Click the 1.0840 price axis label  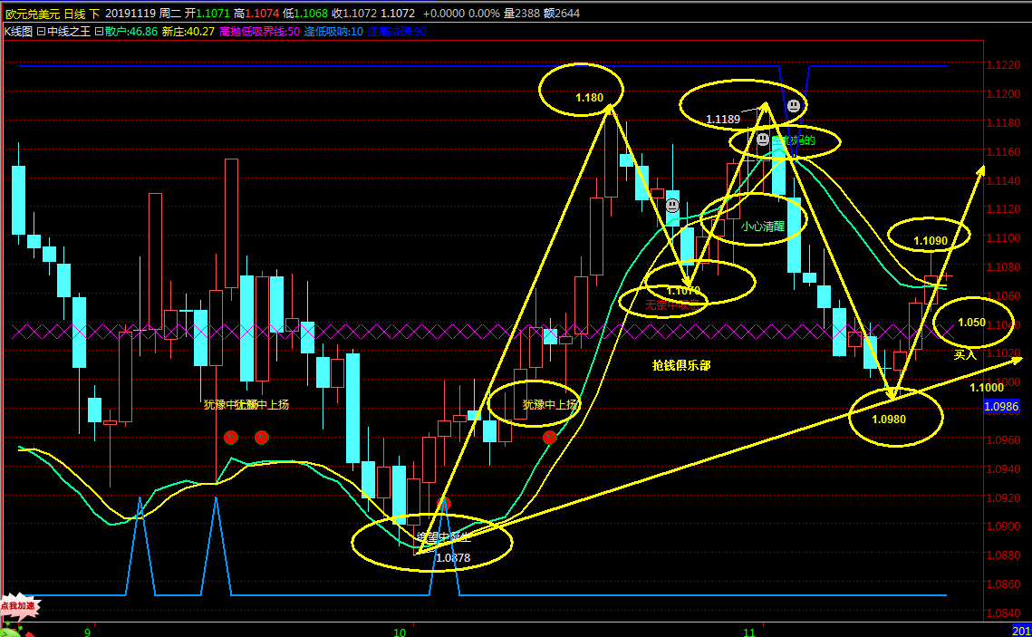pos(1003,613)
